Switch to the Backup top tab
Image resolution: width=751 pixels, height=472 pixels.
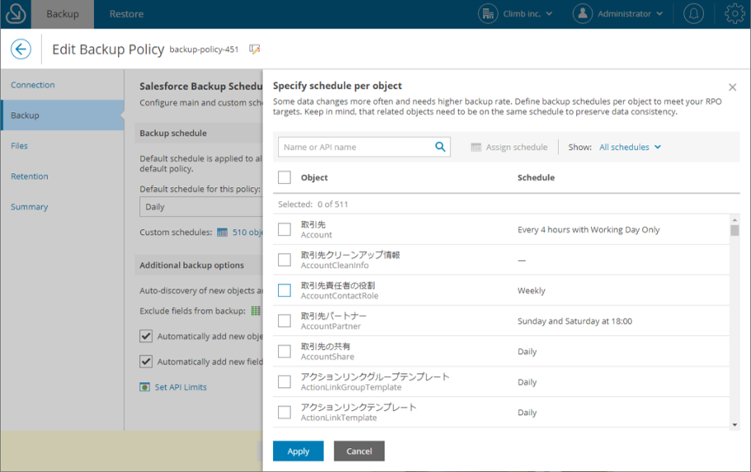(x=63, y=14)
